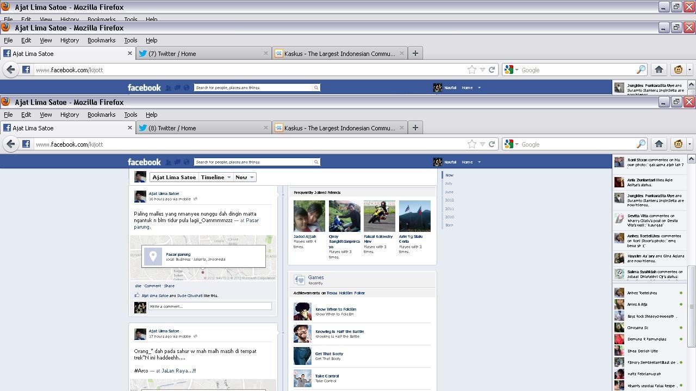
Task: Click the Pasar parung map pin icon
Action: pyautogui.click(x=153, y=256)
